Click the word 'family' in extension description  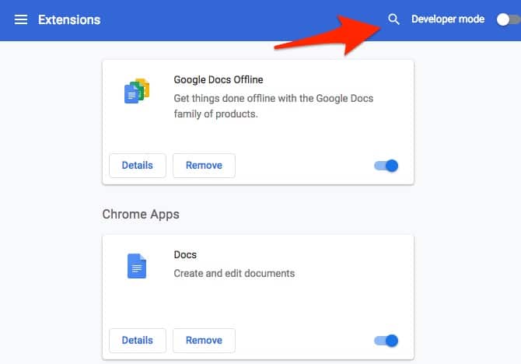click(189, 114)
